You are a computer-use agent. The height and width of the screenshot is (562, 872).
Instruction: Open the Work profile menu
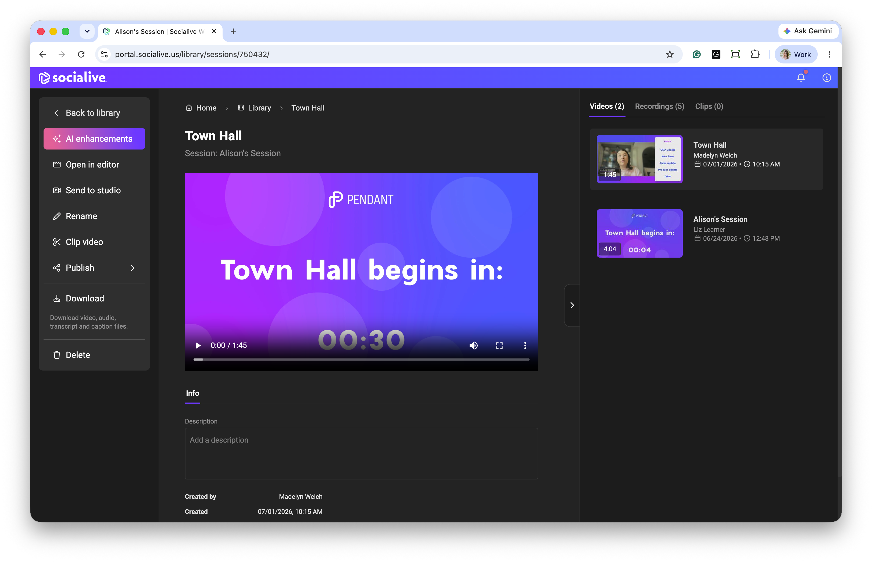[x=796, y=54]
